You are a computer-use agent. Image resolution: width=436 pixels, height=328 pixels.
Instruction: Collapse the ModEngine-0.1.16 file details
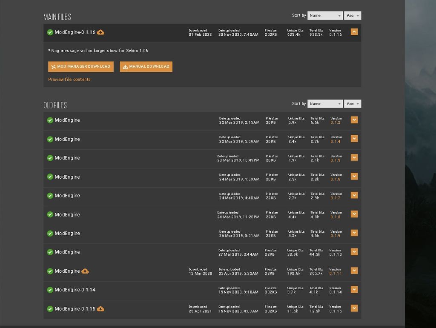[x=354, y=32]
